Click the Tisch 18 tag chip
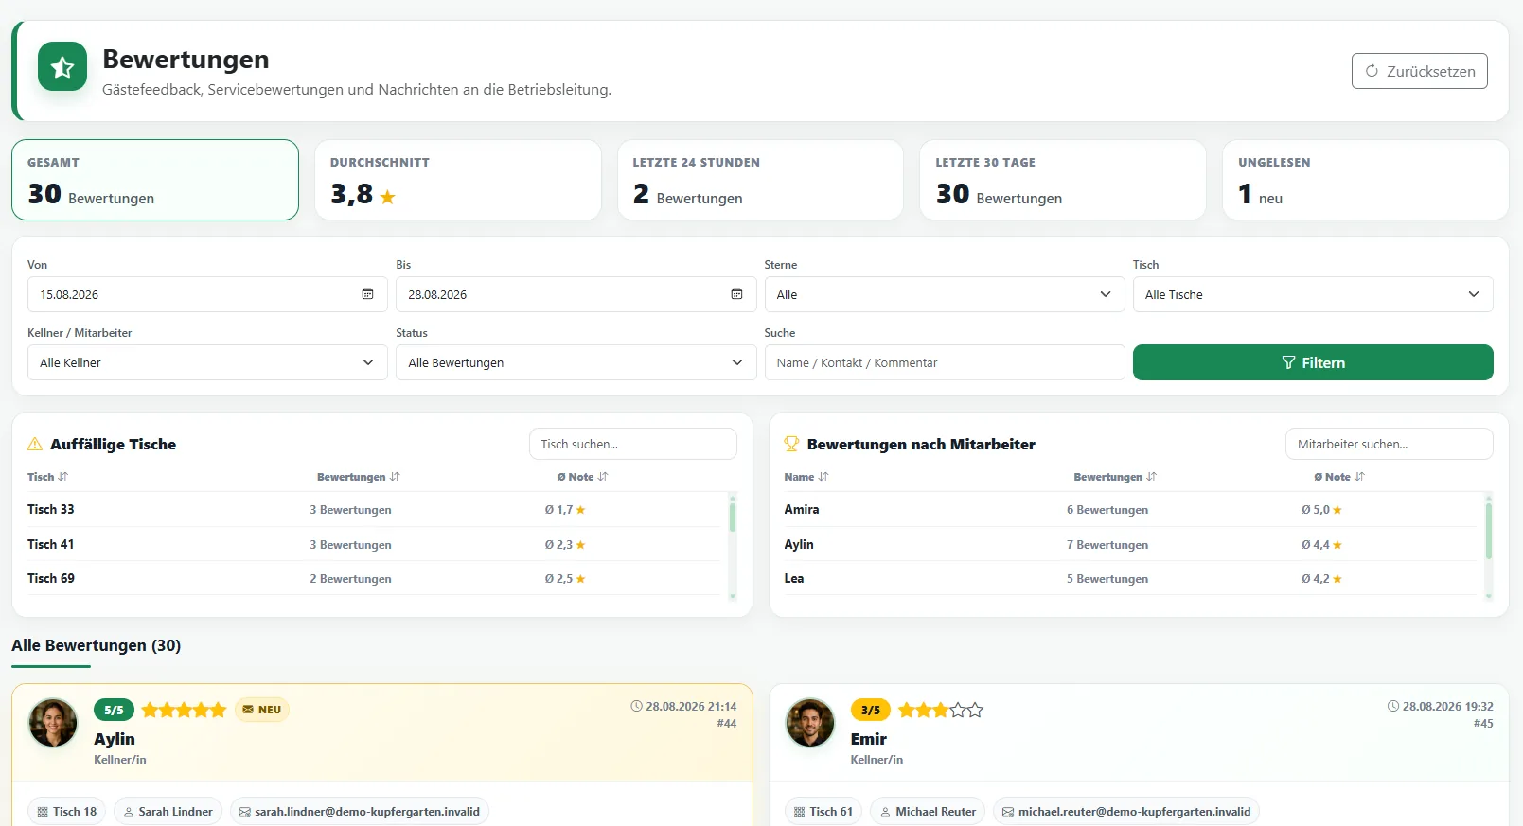The width and height of the screenshot is (1523, 826). pos(67,812)
